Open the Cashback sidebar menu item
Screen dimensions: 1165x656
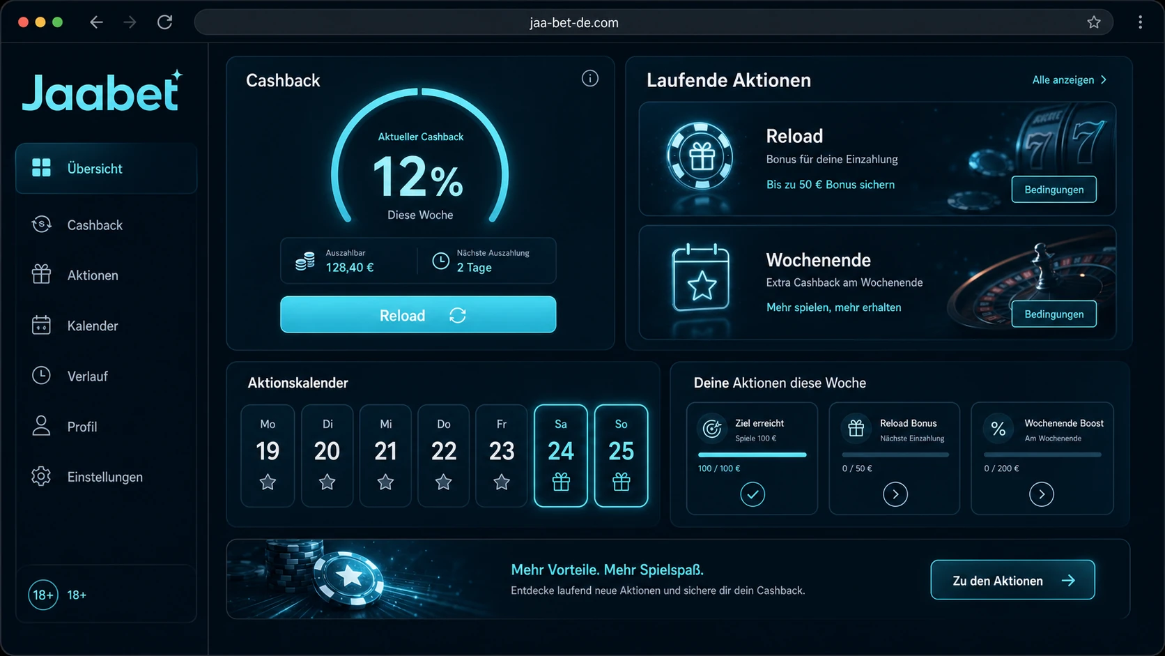click(x=106, y=224)
